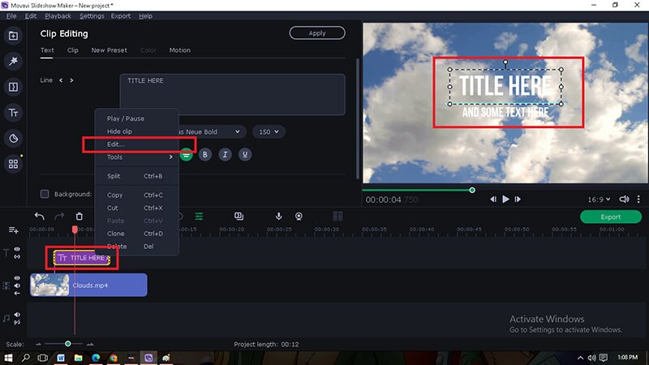This screenshot has height=365, width=649.
Task: Open the Playback menu
Action: coord(58,15)
